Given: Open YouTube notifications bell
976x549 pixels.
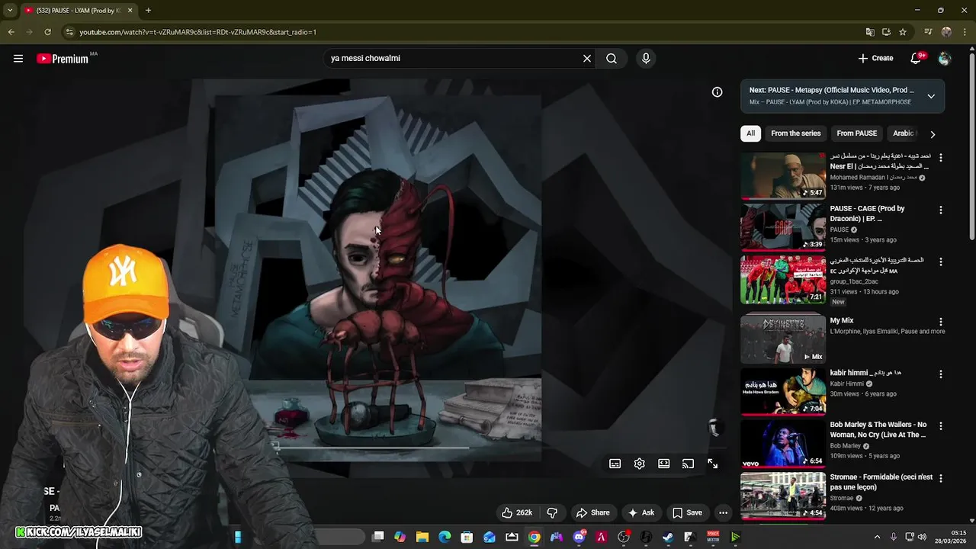Looking at the screenshot, I should [916, 58].
